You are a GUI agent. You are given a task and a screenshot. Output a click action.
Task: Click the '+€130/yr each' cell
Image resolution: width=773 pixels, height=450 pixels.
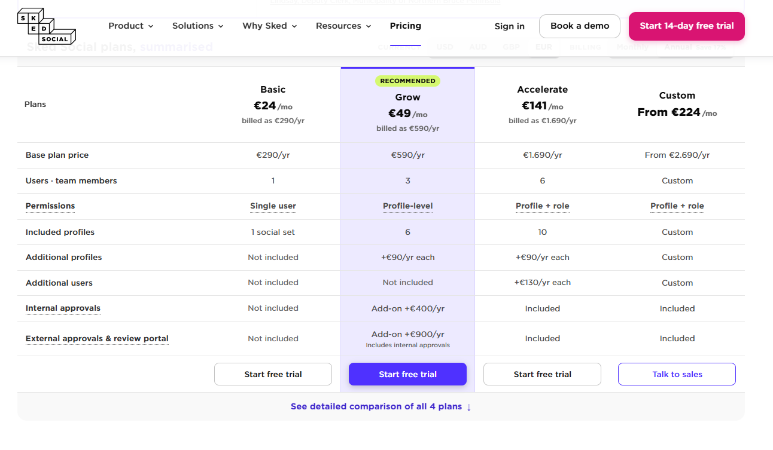[542, 283]
